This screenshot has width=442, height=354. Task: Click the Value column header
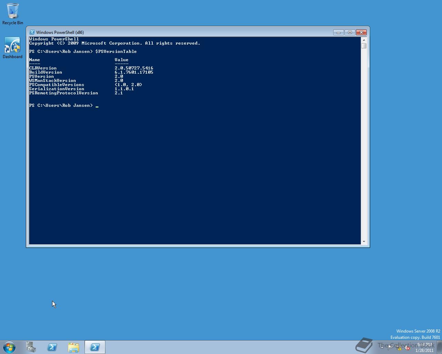click(x=122, y=60)
